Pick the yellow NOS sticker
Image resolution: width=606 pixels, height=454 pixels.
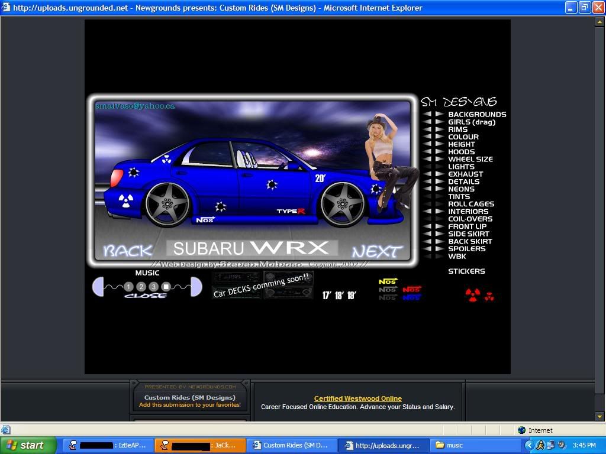(x=388, y=281)
